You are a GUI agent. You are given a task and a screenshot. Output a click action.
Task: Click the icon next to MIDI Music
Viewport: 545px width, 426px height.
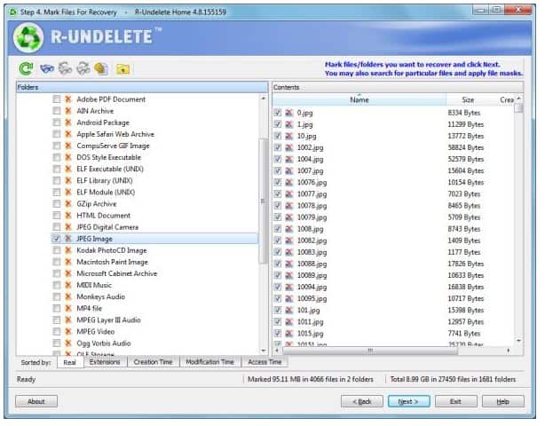[68, 285]
